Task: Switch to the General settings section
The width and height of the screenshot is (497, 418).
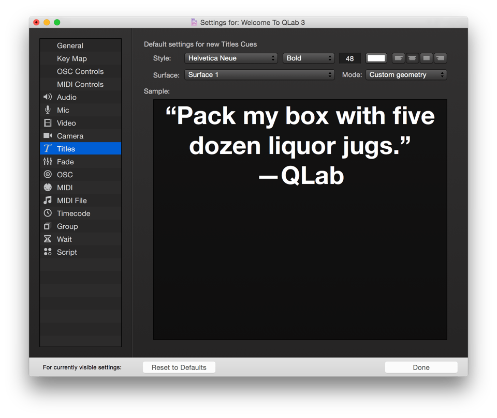Action: [70, 45]
